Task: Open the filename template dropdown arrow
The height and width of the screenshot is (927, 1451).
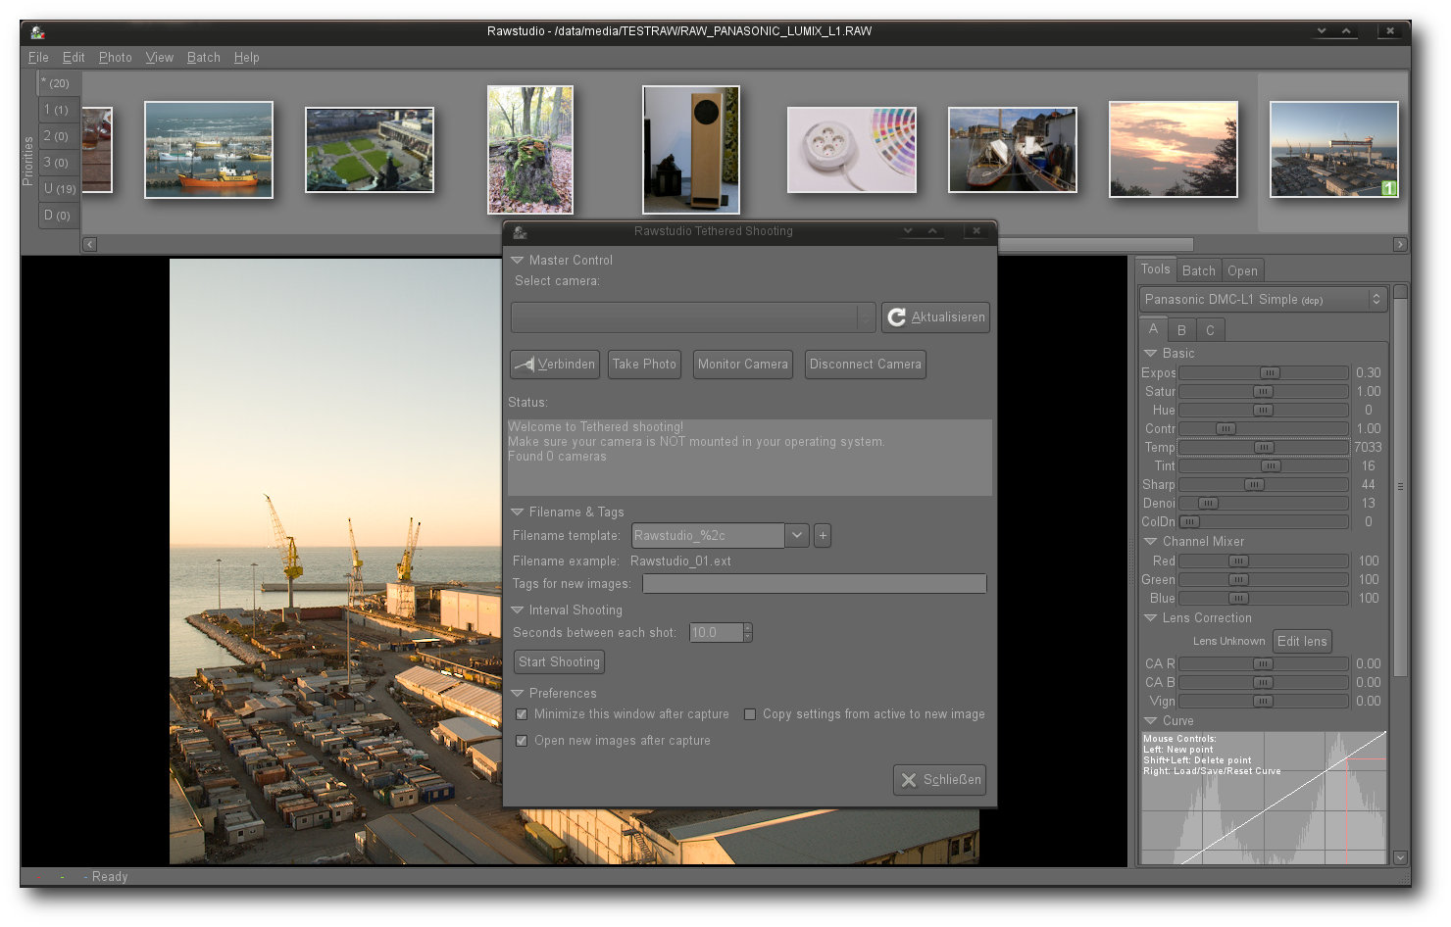Action: [797, 535]
